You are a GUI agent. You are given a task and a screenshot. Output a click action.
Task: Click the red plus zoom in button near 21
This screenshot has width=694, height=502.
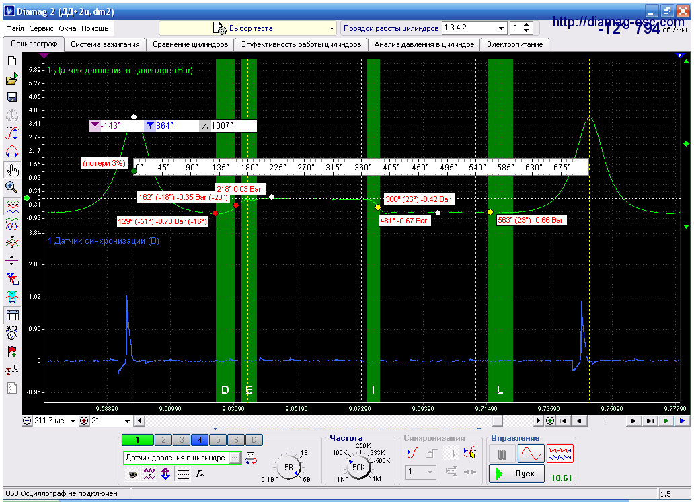pyautogui.click(x=84, y=421)
